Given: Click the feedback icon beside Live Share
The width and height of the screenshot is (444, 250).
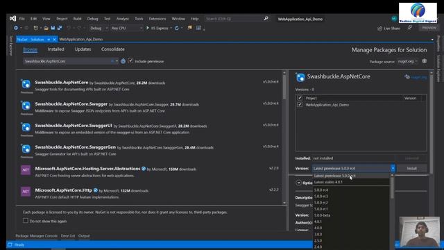Looking at the screenshot, I should point(410,28).
